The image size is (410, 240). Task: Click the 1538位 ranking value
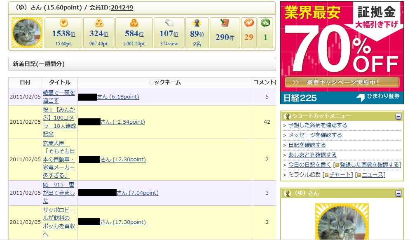click(x=63, y=34)
